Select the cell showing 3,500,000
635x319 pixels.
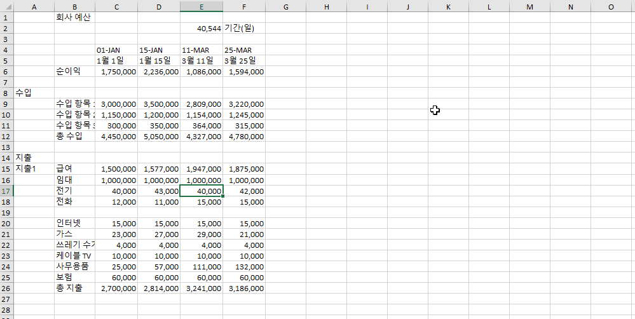coord(159,104)
